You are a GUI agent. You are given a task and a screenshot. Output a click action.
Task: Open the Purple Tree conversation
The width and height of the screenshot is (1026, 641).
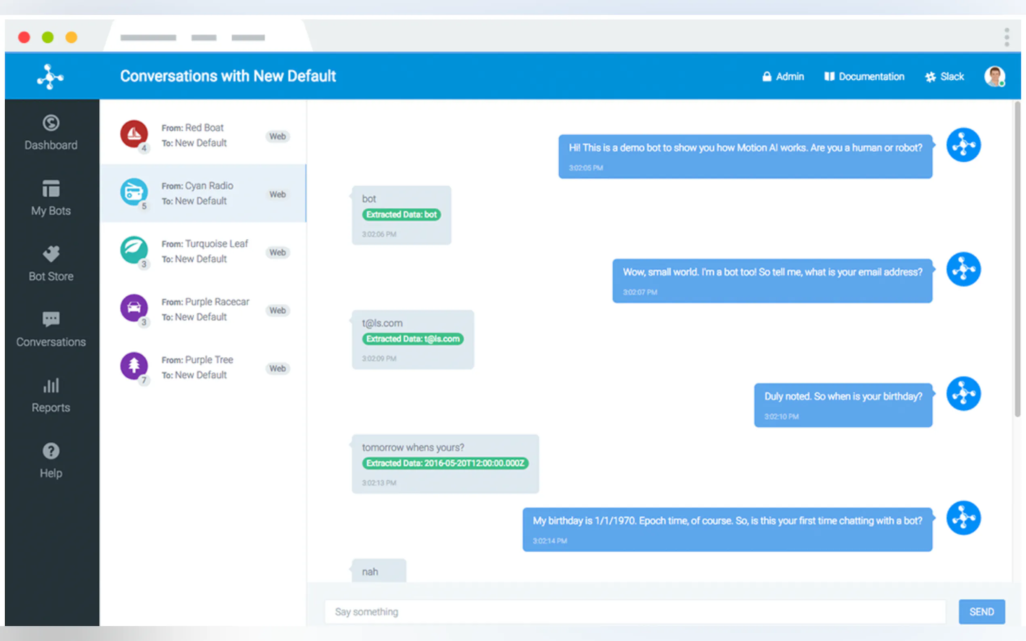tap(204, 368)
